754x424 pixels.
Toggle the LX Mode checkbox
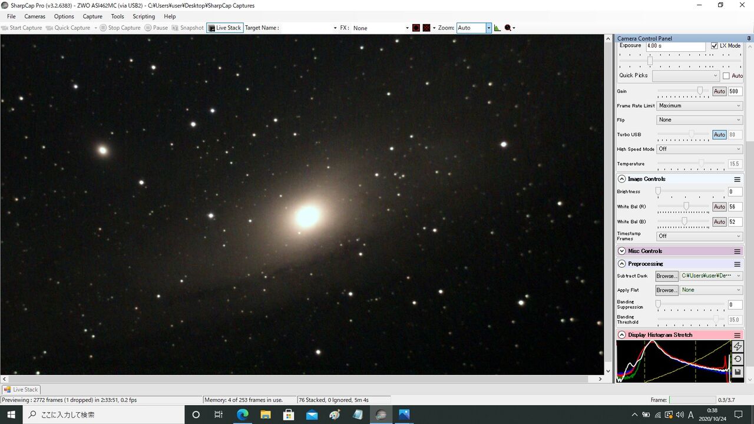click(715, 46)
